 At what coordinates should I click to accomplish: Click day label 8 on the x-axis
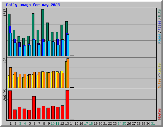44,124
